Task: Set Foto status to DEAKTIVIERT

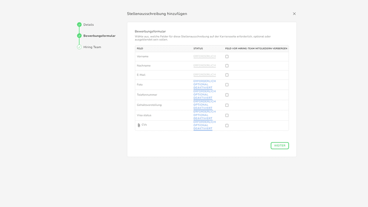Action: [x=203, y=88]
